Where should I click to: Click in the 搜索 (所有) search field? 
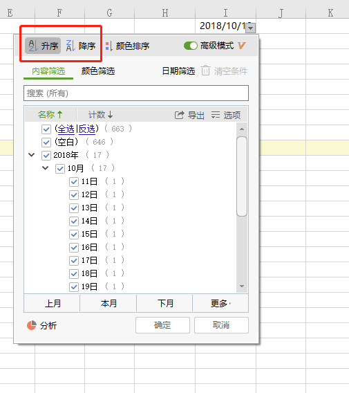[x=136, y=93]
